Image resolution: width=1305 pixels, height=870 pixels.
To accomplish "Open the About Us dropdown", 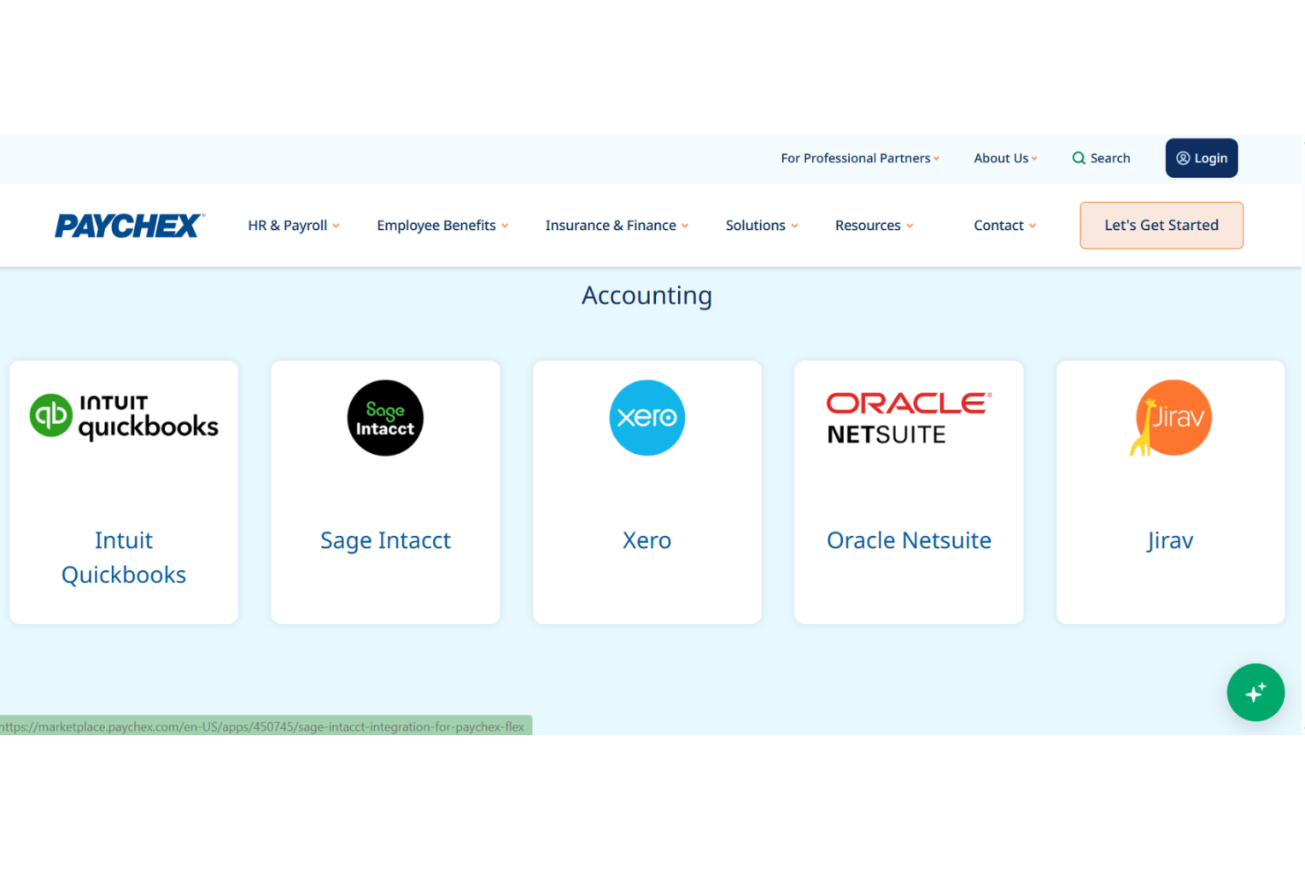I will 1005,159.
